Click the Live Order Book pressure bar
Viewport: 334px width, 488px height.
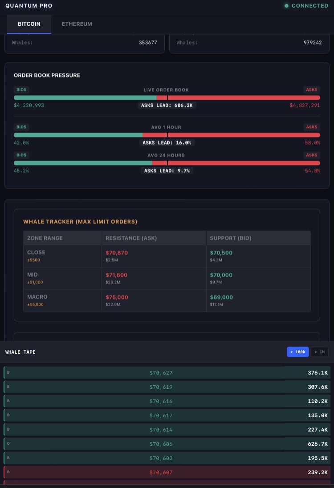[167, 97]
